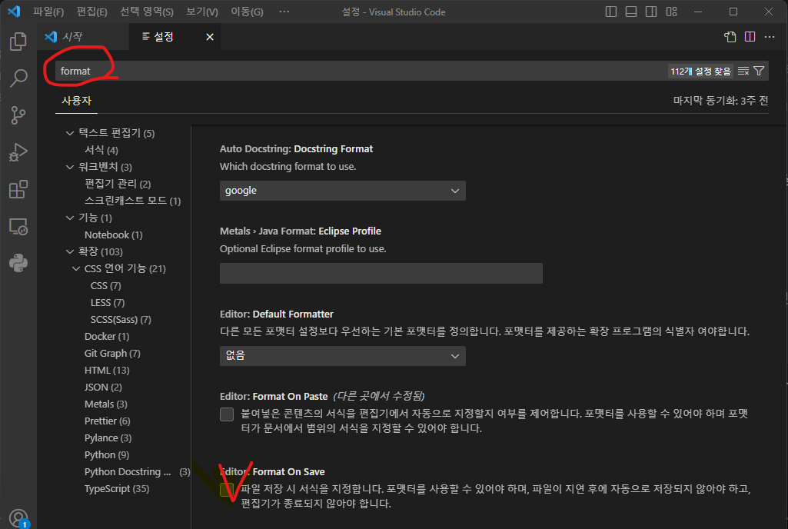The image size is (788, 529).
Task: Clear the settings search input
Action: pyautogui.click(x=743, y=71)
